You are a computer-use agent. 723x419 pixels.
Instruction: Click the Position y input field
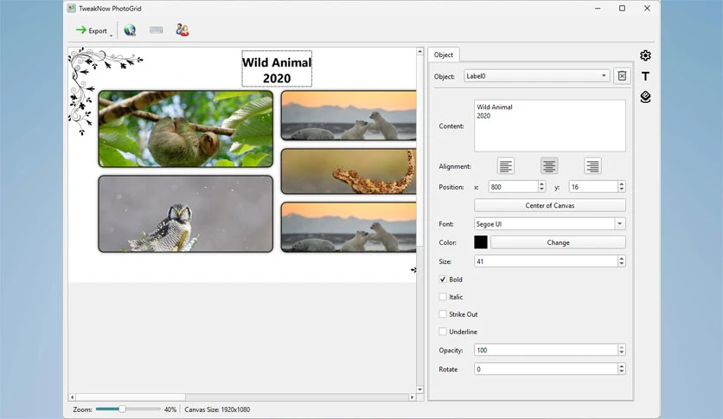593,186
